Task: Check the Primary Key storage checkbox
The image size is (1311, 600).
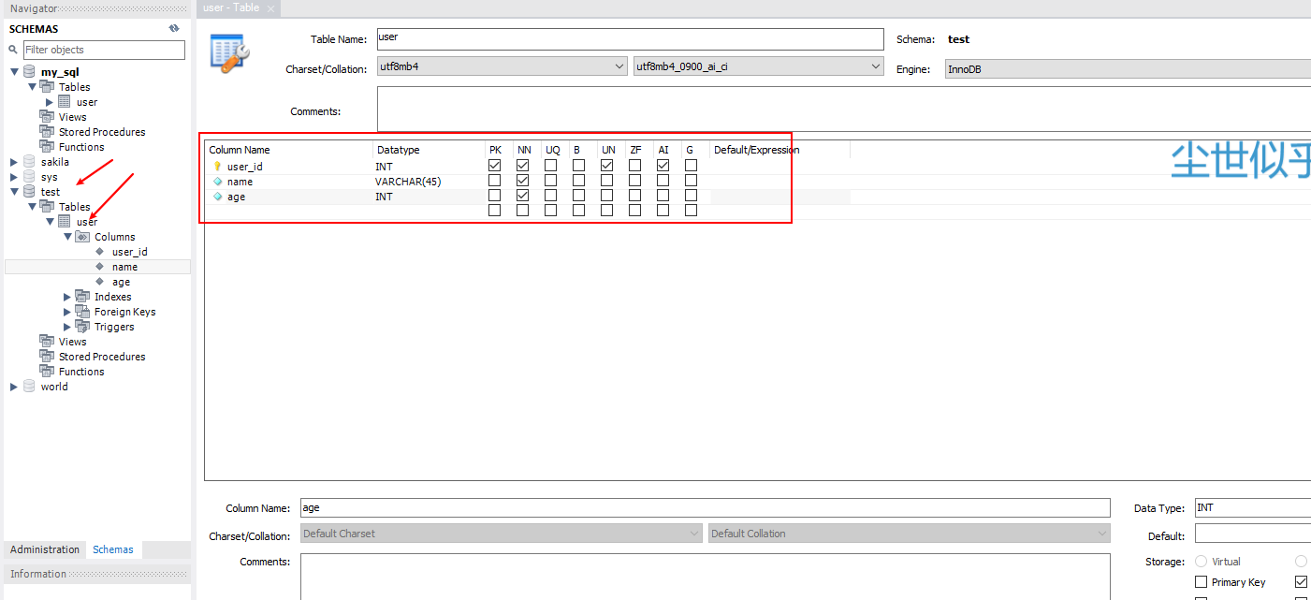Action: pos(1202,582)
